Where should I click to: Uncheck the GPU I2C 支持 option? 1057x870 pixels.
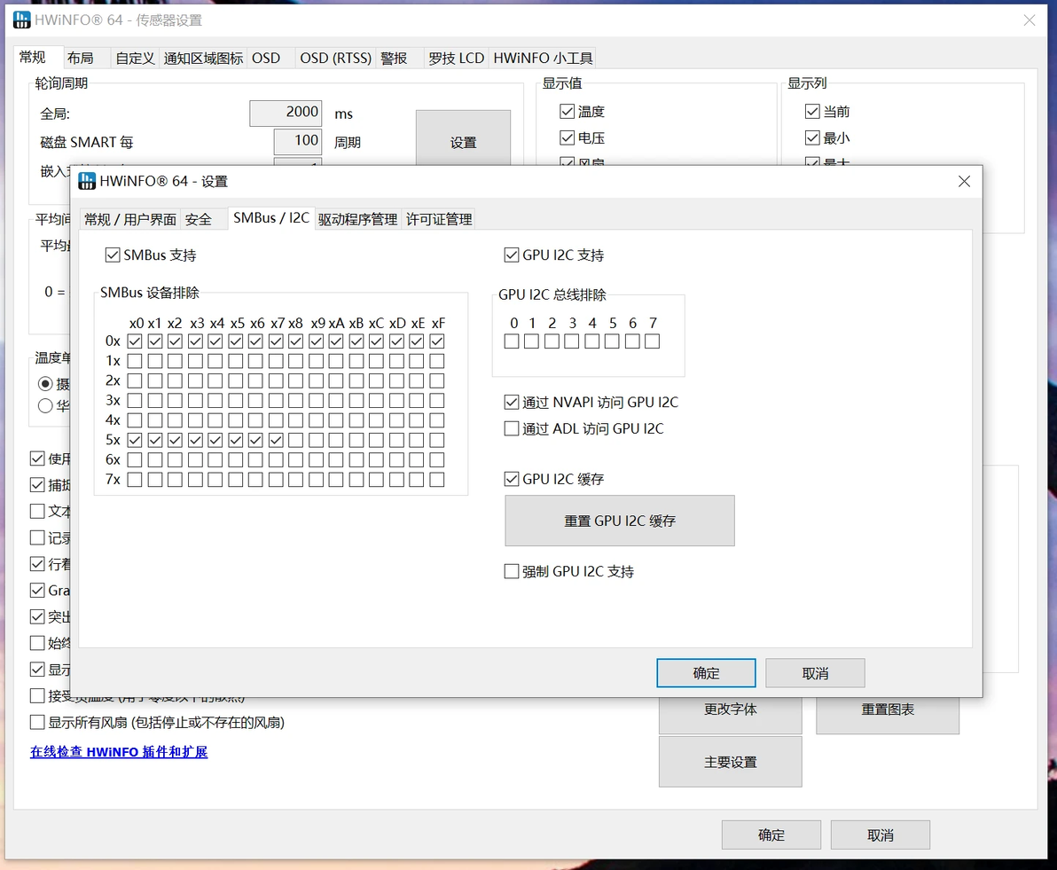click(512, 255)
